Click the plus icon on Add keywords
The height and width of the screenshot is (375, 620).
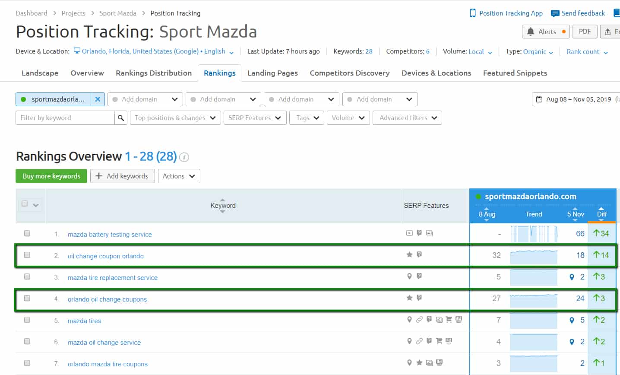pos(99,176)
